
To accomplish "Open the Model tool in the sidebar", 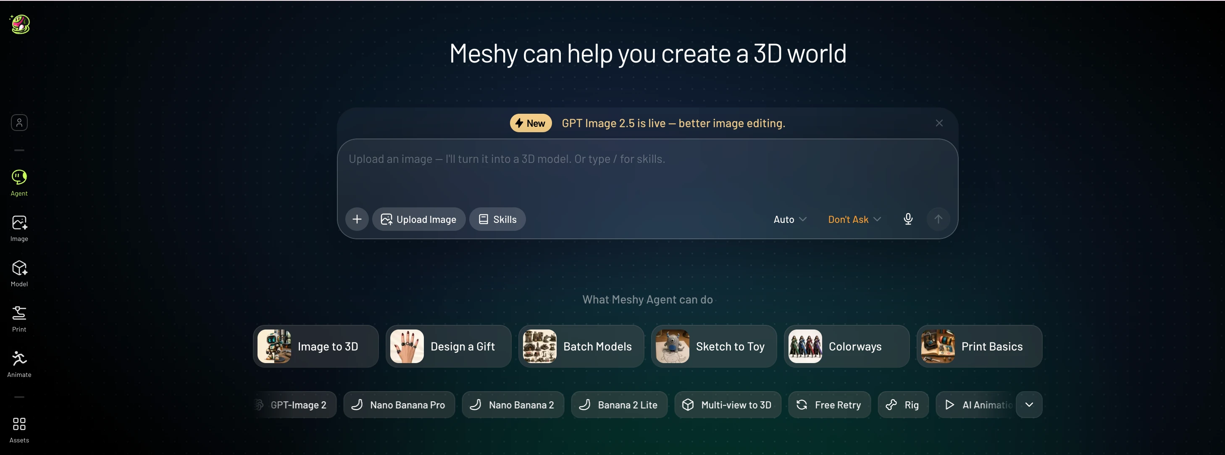I will tap(19, 274).
